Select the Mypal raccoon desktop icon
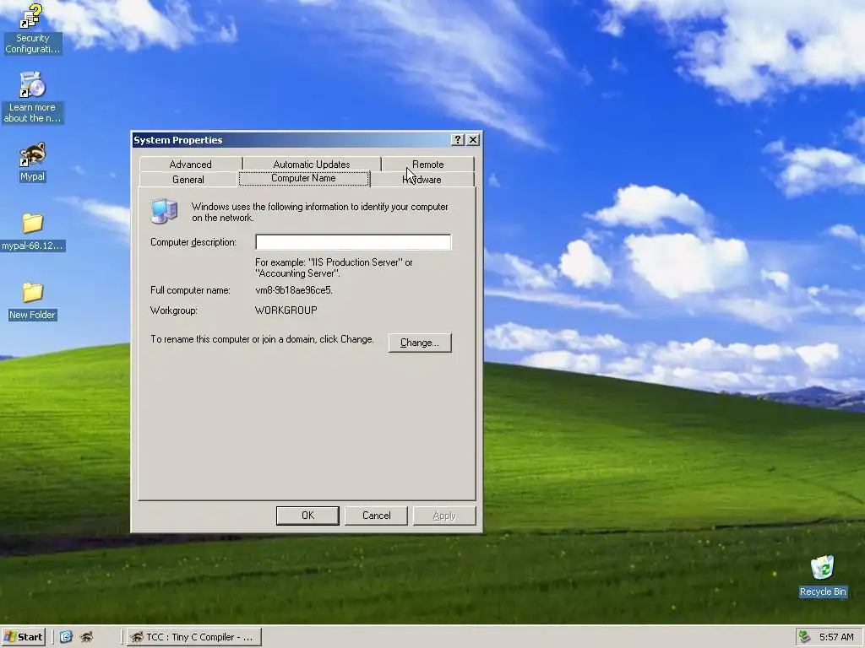This screenshot has height=648, width=865. 32,162
